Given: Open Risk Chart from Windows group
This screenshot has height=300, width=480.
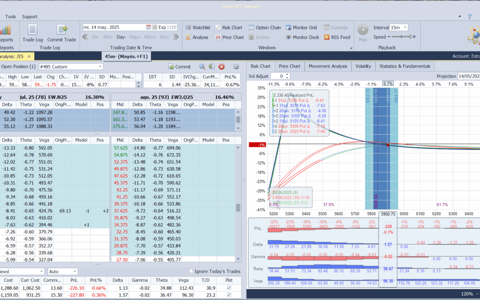Looking at the screenshot, I should tap(229, 28).
